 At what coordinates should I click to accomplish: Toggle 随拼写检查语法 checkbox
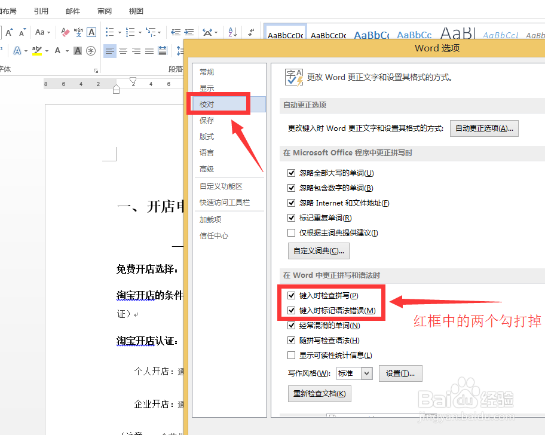click(x=291, y=340)
